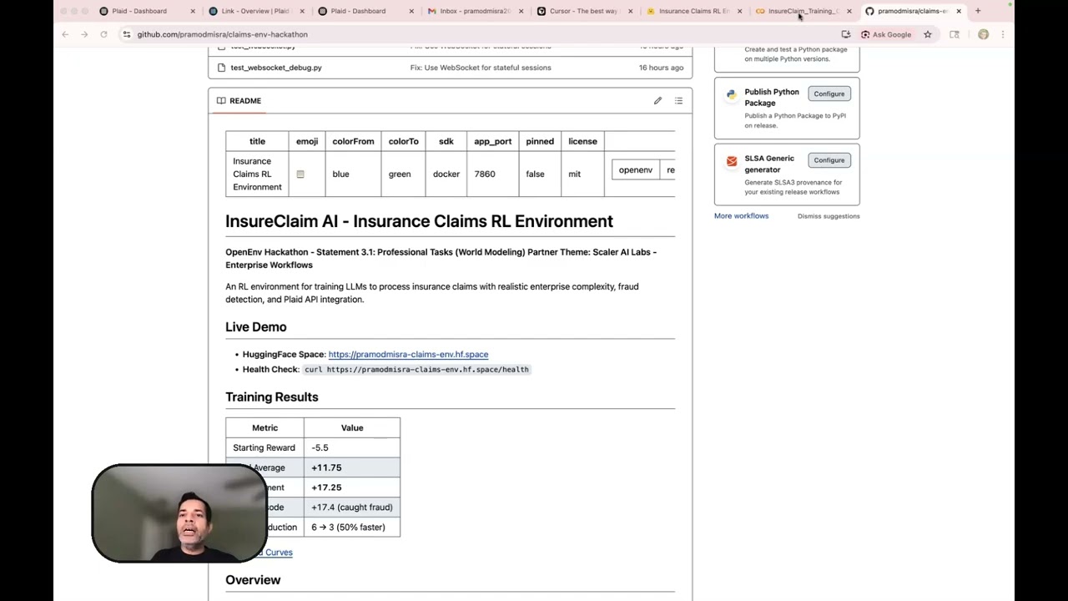Click the test_websocket_debug.py file icon
The width and height of the screenshot is (1068, 601).
click(x=221, y=68)
